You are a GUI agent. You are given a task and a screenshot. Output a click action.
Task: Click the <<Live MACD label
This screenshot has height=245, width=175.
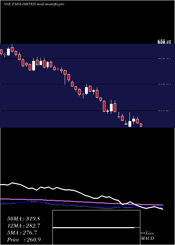click(147, 236)
